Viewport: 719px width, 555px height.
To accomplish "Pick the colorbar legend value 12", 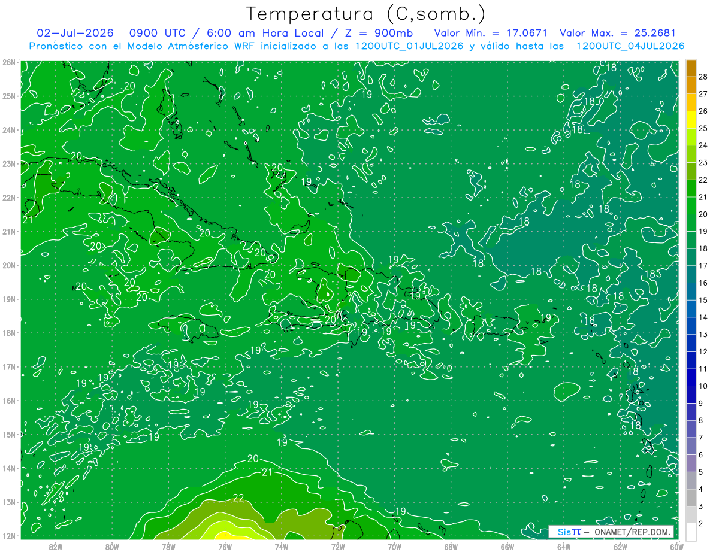I will click(703, 351).
